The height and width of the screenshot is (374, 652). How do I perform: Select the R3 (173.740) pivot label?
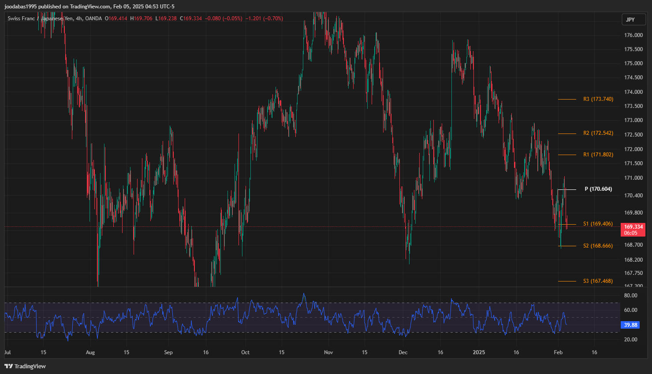click(598, 99)
